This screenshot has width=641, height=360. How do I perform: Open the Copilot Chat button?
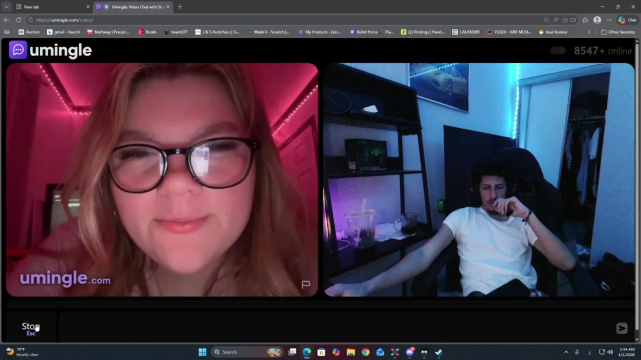pos(627,20)
